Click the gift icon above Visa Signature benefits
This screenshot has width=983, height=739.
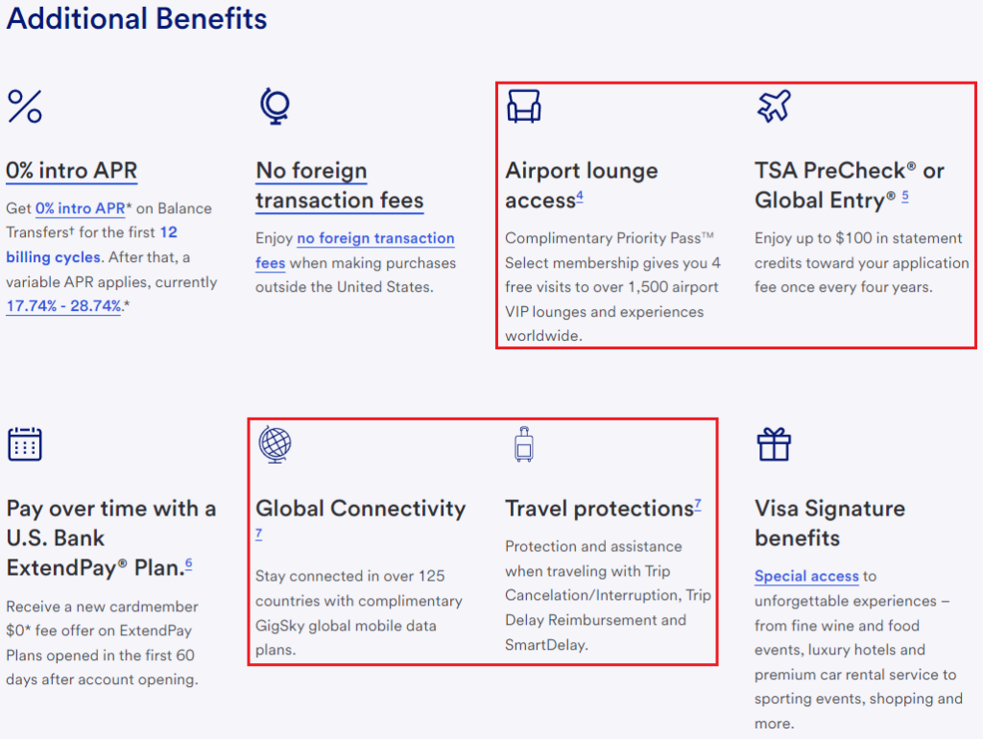click(774, 443)
